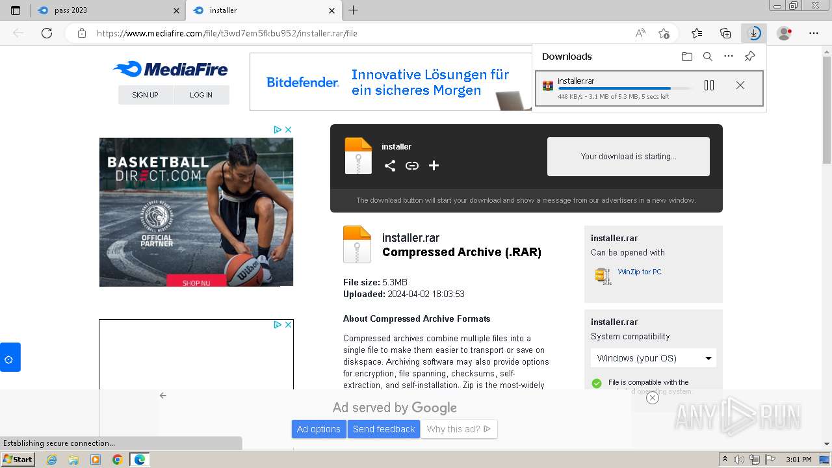Click the taskbar clock 3:01 PM
The height and width of the screenshot is (468, 832).
click(798, 460)
